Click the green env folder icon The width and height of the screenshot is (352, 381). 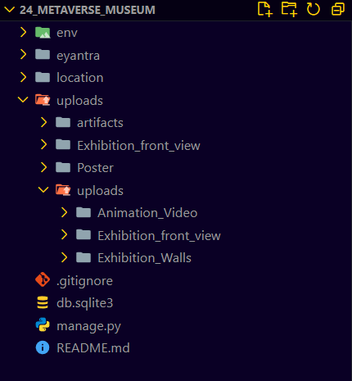pyautogui.click(x=43, y=33)
